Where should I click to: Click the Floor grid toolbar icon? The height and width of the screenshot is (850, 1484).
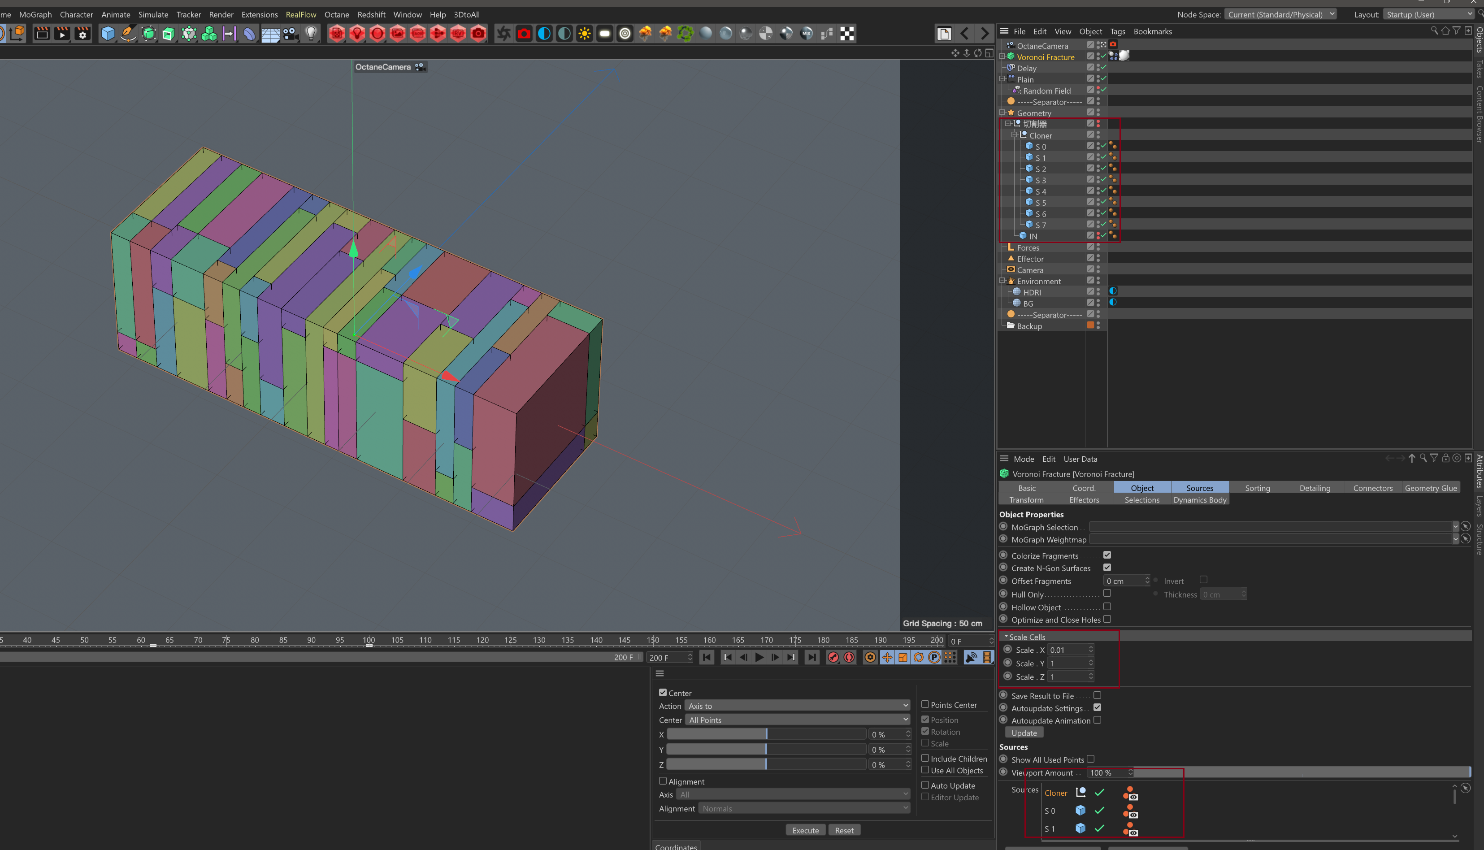coord(270,34)
